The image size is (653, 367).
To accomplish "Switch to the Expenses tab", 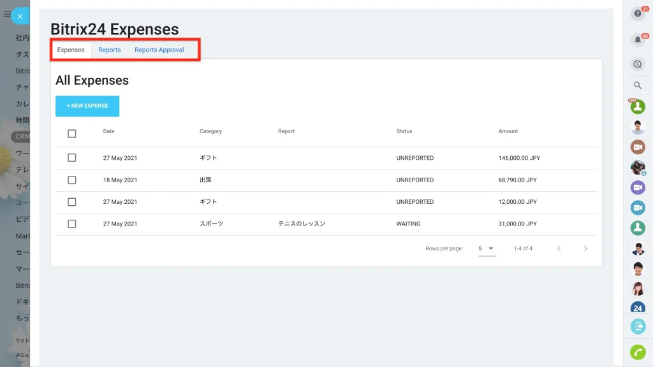I will click(71, 50).
